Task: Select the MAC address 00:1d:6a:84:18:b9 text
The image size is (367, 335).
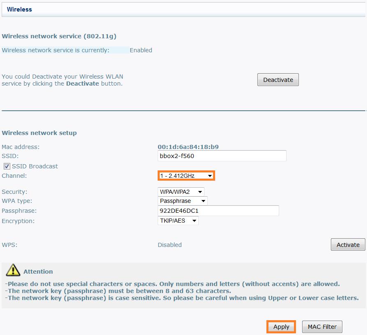Action: [x=188, y=147]
